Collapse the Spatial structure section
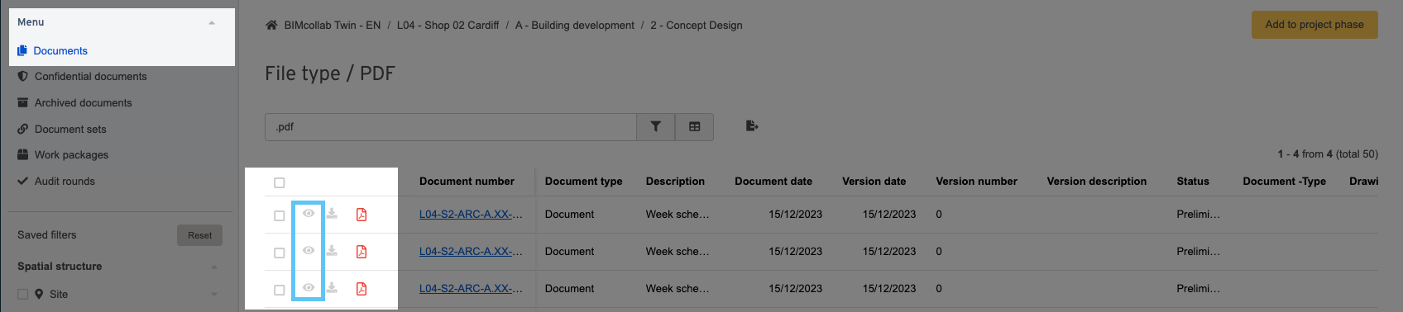Screen dimensions: 1403x312 pos(214,267)
